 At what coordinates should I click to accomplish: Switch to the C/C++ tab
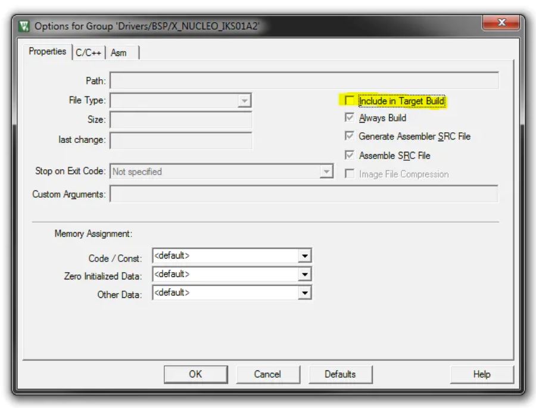(x=89, y=52)
